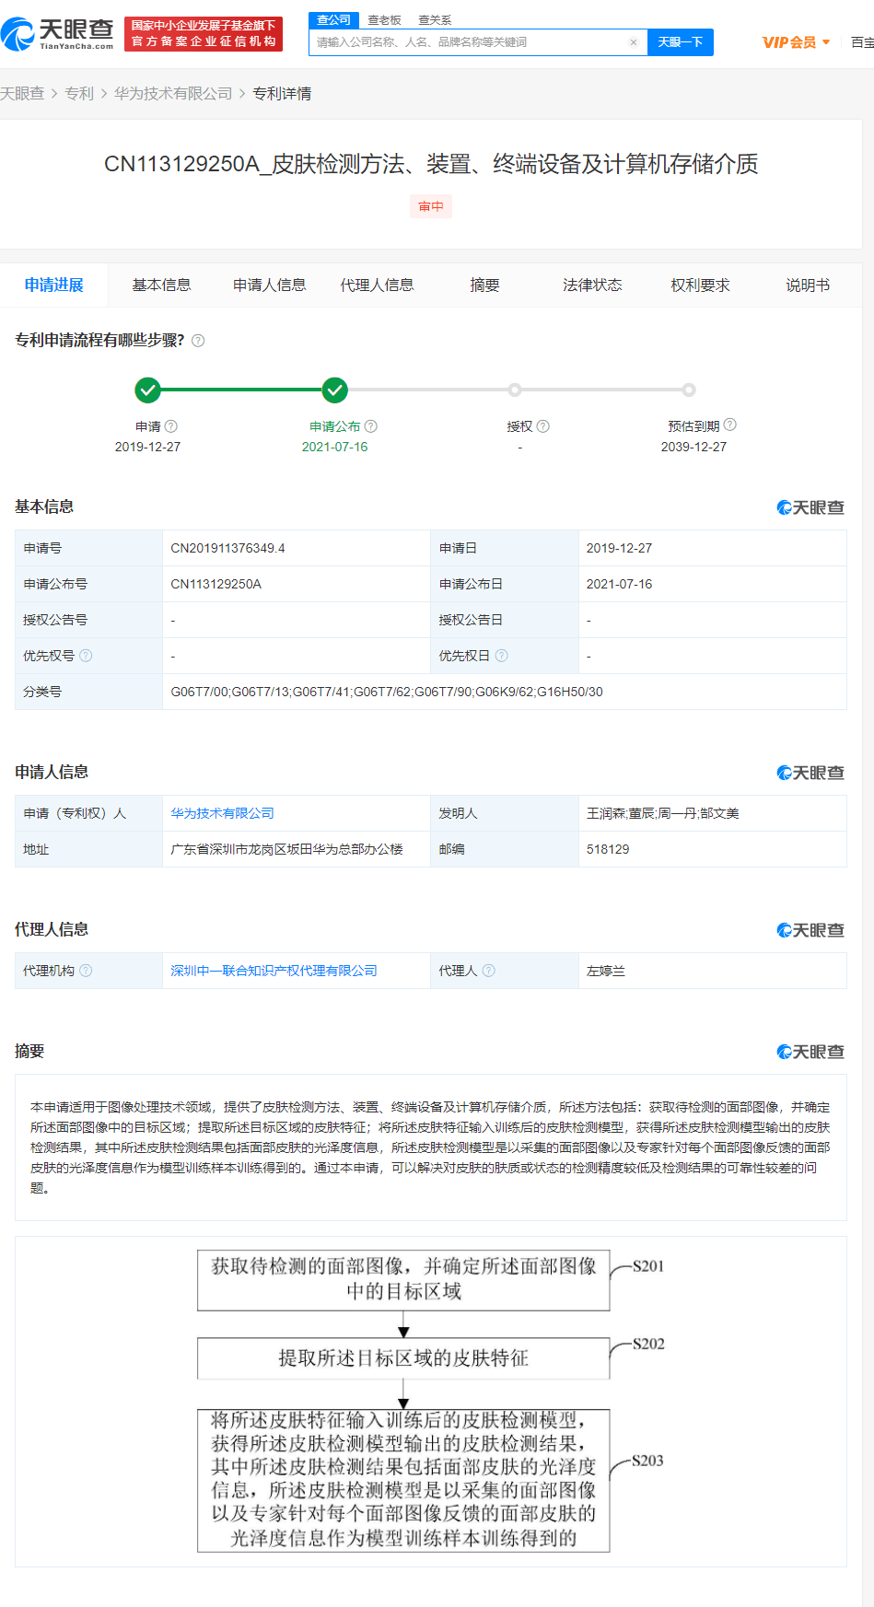Open the 华为技术有限公司 applicant link

tap(222, 813)
